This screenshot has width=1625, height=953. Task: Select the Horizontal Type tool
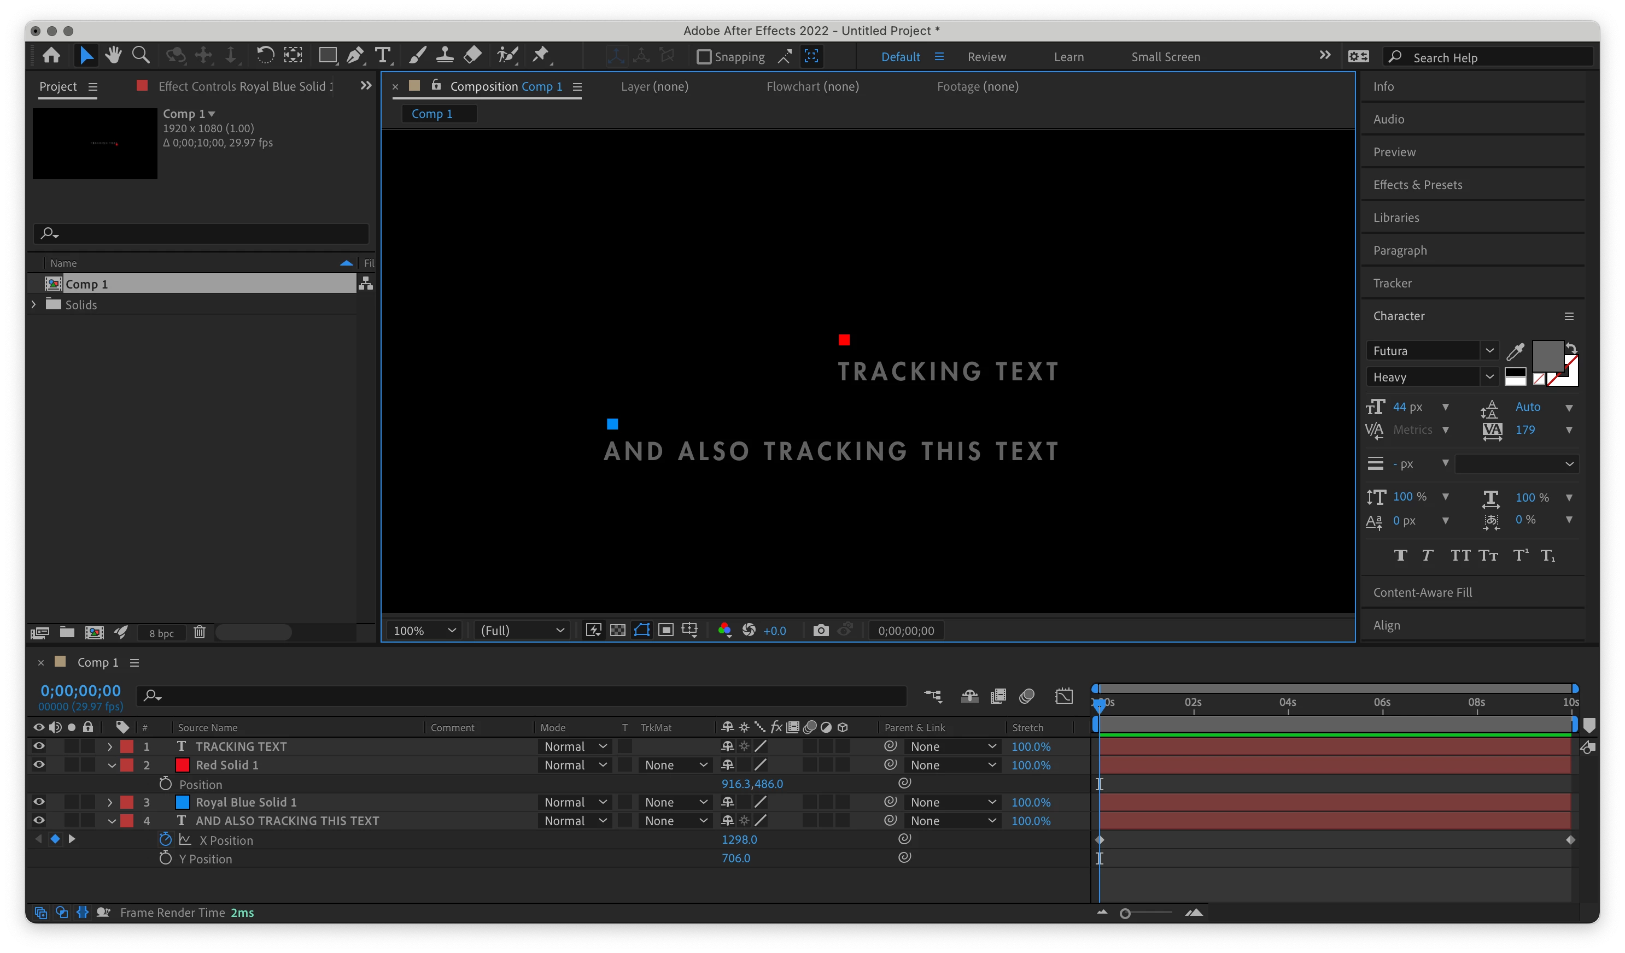(x=383, y=56)
